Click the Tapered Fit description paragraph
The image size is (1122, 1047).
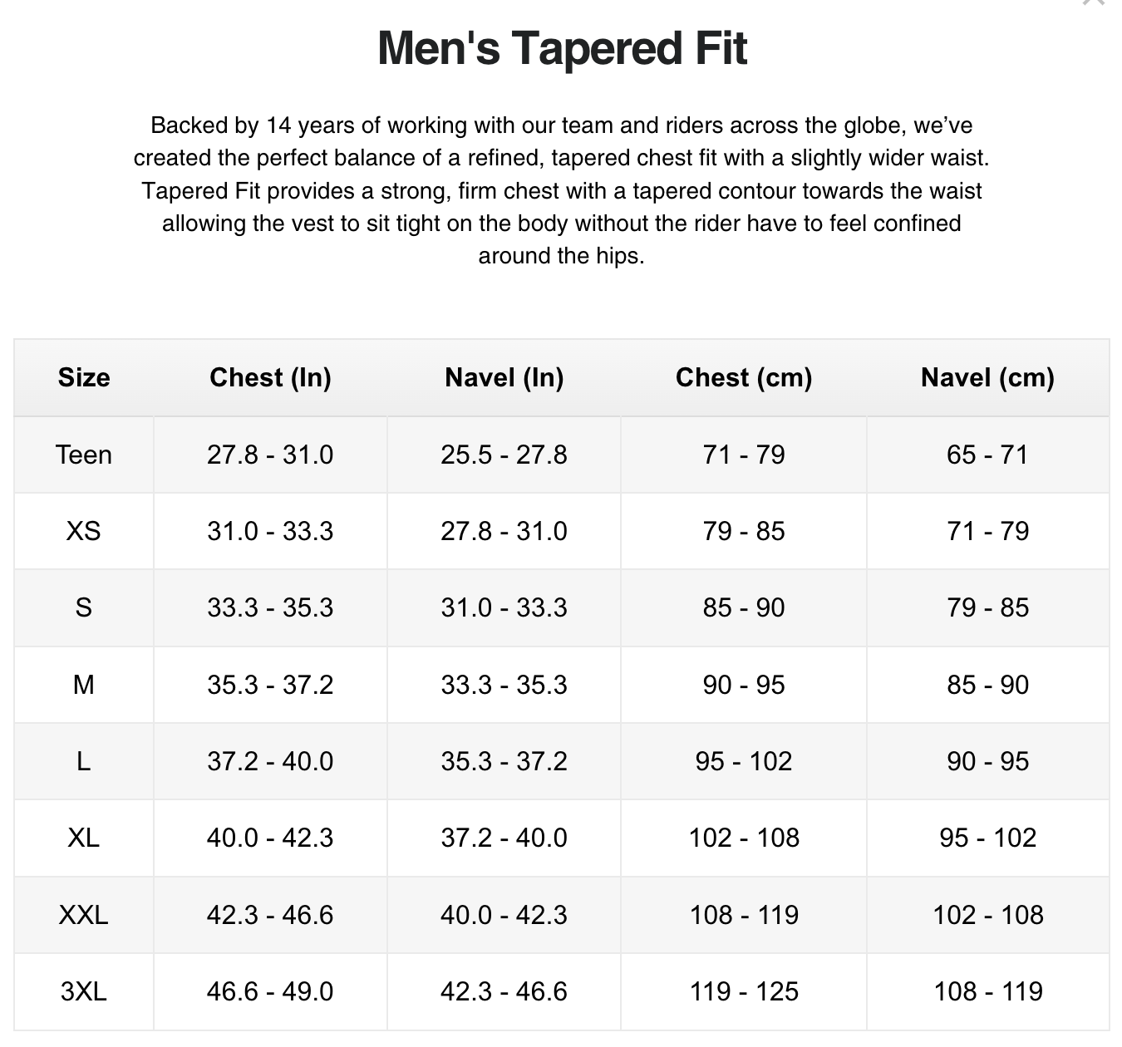562,190
